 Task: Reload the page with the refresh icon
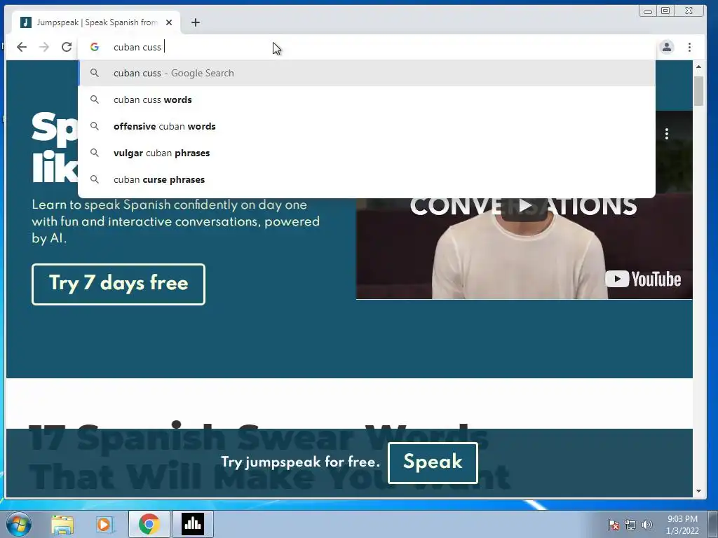point(67,47)
